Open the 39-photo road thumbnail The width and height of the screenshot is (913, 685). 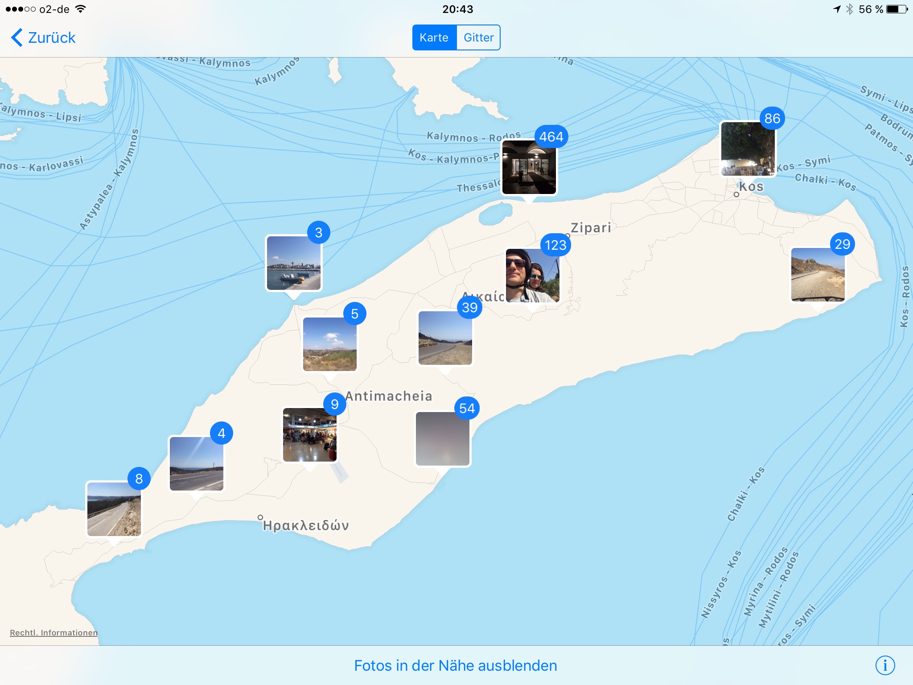(x=445, y=338)
